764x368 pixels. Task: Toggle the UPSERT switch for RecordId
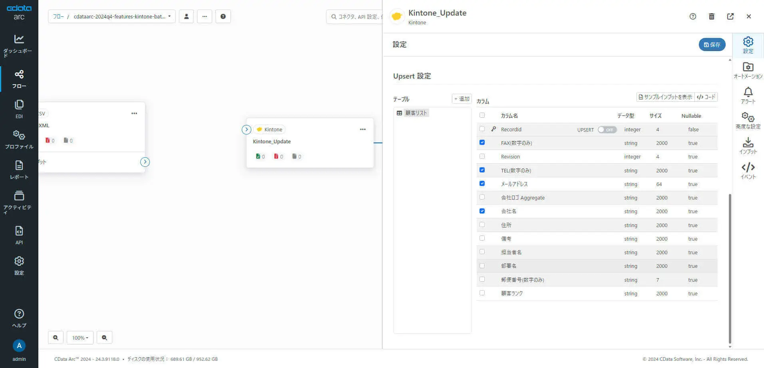click(607, 130)
